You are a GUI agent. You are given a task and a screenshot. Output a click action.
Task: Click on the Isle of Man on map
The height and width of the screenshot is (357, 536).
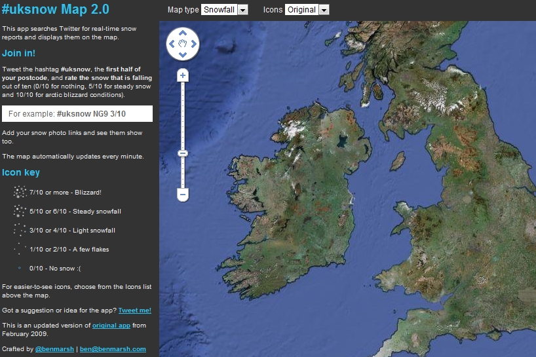click(x=398, y=161)
